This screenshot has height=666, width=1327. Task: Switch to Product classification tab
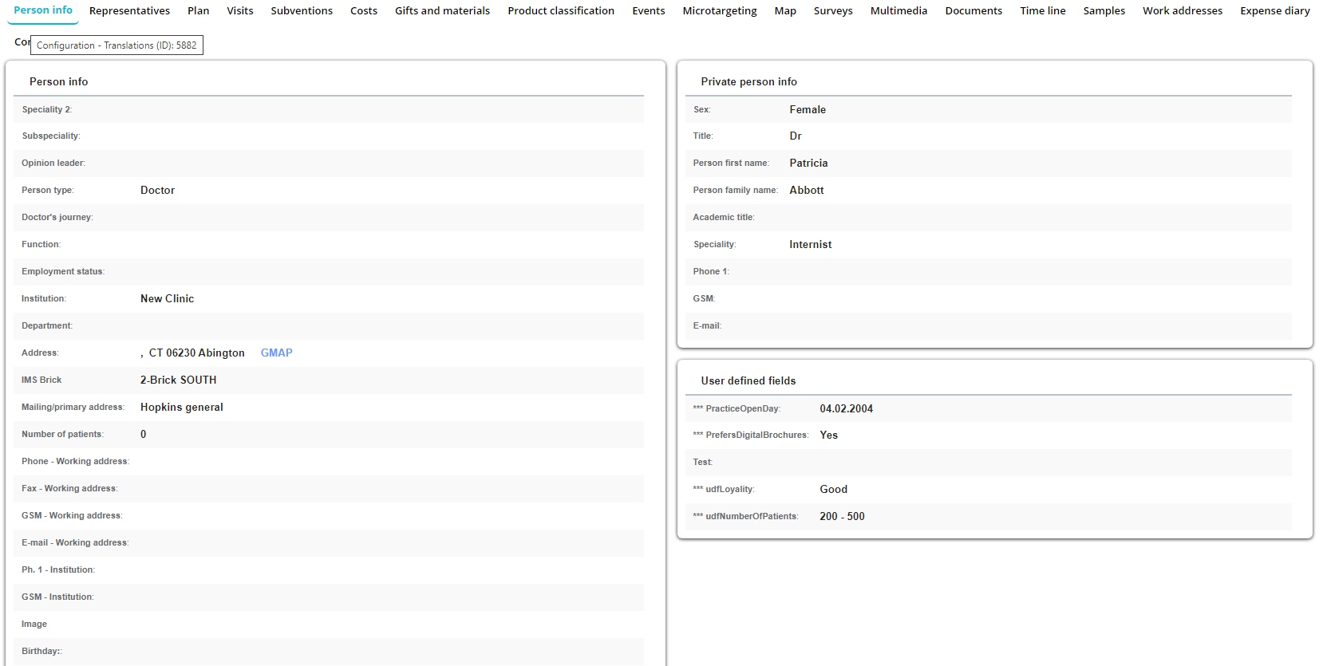coord(561,11)
